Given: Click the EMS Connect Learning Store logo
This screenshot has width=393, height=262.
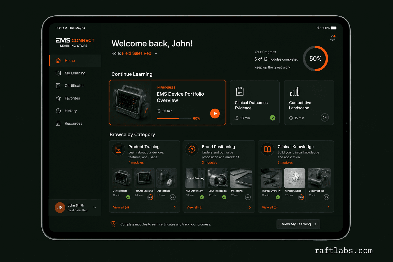Looking at the screenshot, I should pyautogui.click(x=75, y=42).
